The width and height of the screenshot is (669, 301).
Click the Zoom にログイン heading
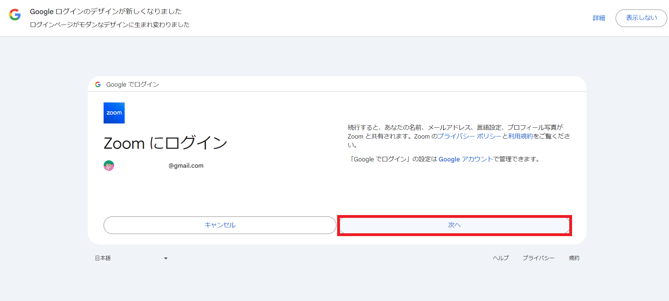(x=165, y=143)
